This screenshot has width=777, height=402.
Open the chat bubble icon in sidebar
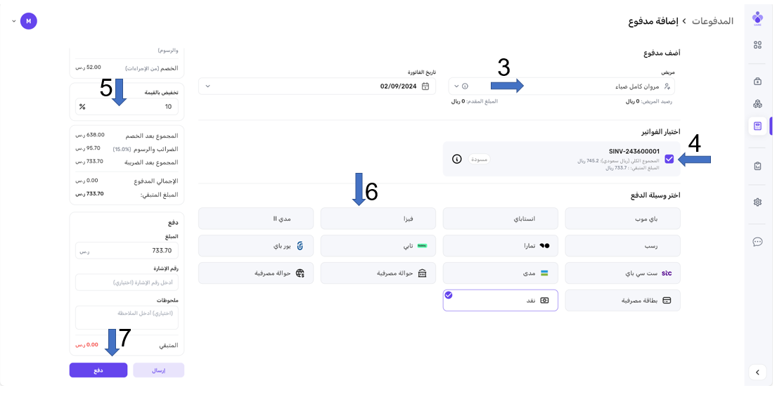pos(757,242)
